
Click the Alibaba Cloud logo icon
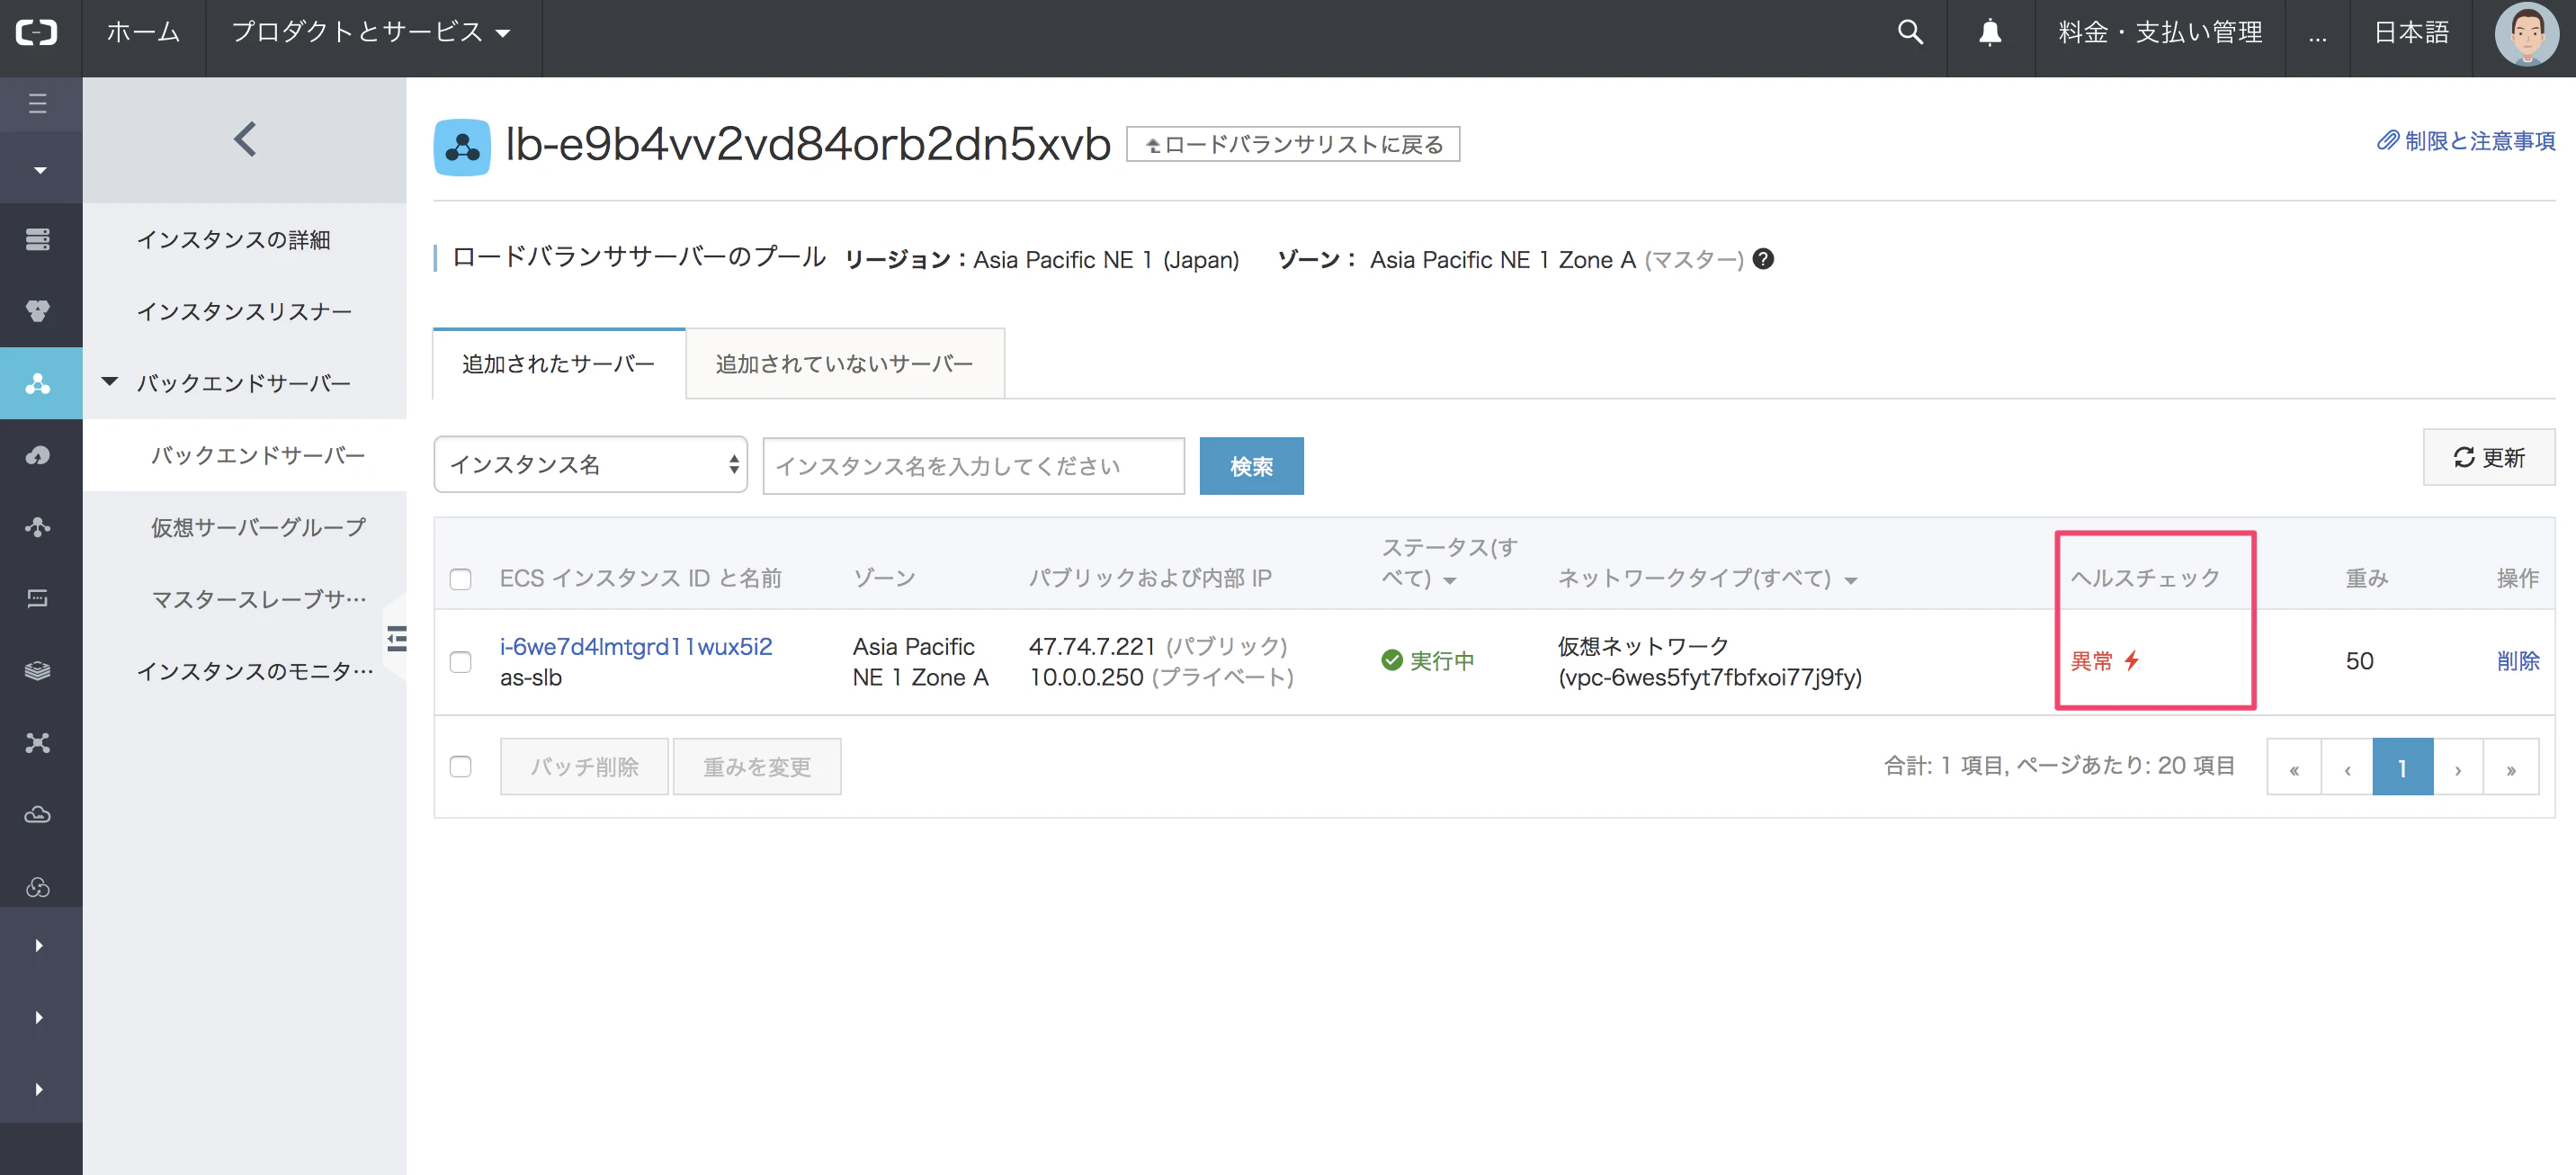(37, 32)
